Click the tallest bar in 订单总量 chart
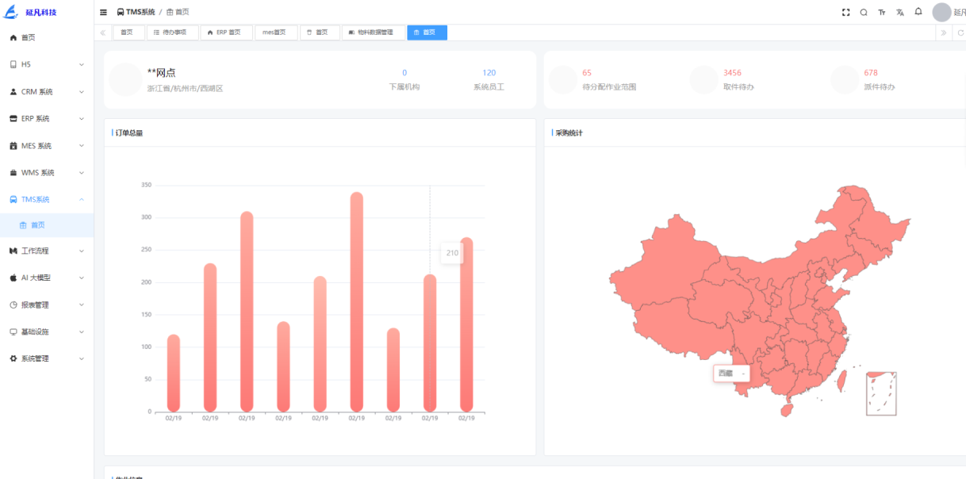The image size is (966, 479). [x=356, y=302]
